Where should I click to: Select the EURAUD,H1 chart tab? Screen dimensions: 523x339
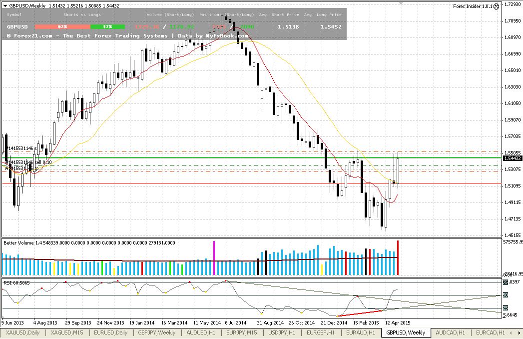[361, 332]
